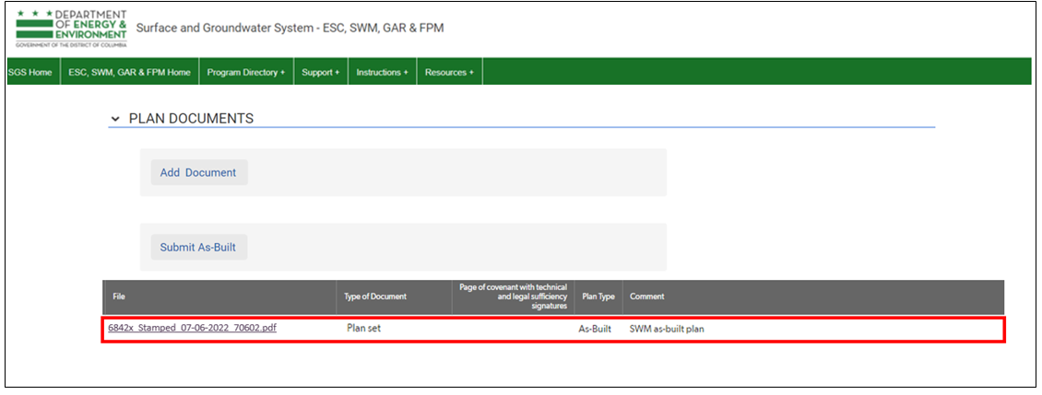Screen dimensions: 1042x395
Task: Expand the Program Directory + menu
Action: tap(245, 72)
